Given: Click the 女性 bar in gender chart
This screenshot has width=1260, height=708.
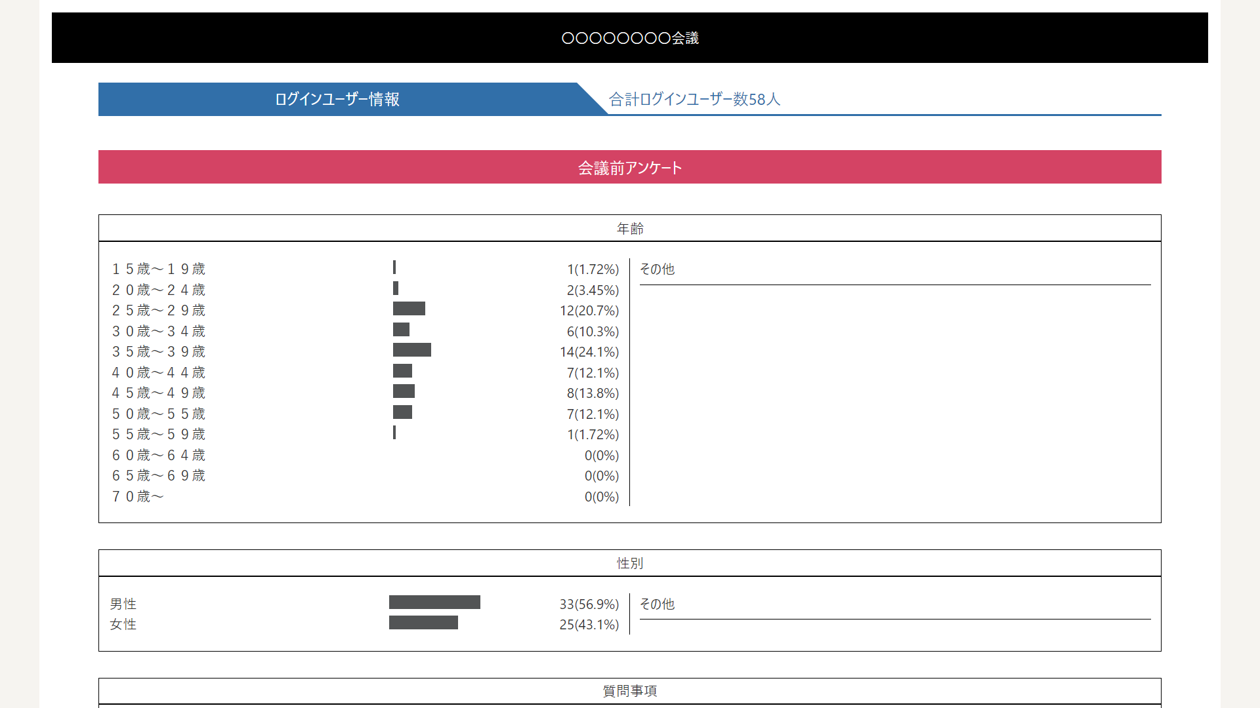Looking at the screenshot, I should coord(423,623).
